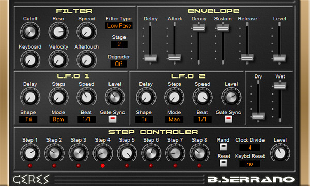
Task: Change the filter Stage value 2
Action: tap(119, 44)
